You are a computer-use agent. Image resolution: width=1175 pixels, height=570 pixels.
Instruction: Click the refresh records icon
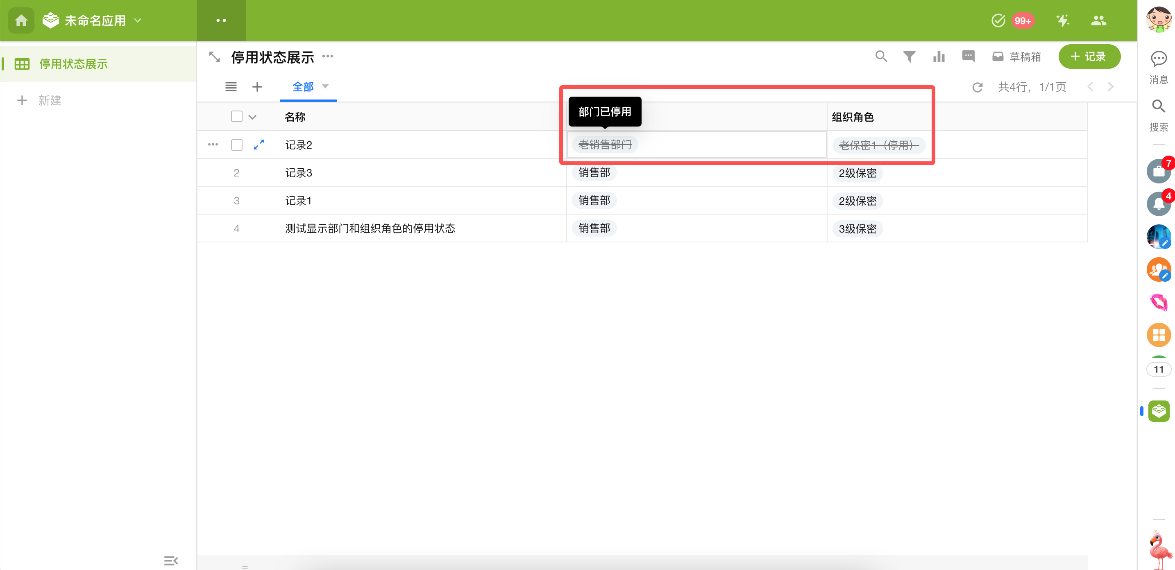pos(977,87)
